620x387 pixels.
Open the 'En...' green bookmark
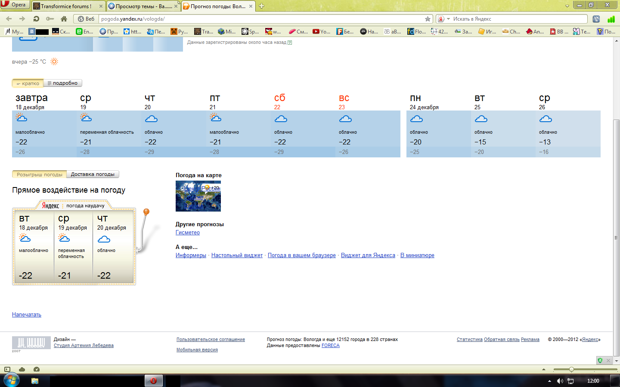click(84, 31)
